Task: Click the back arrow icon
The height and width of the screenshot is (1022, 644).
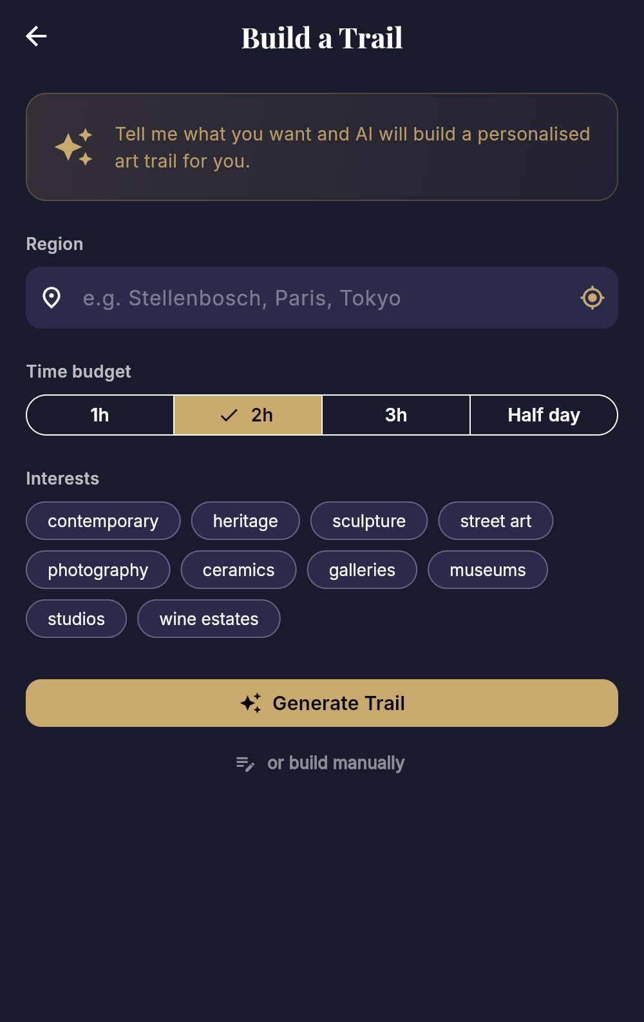Action: pos(36,35)
